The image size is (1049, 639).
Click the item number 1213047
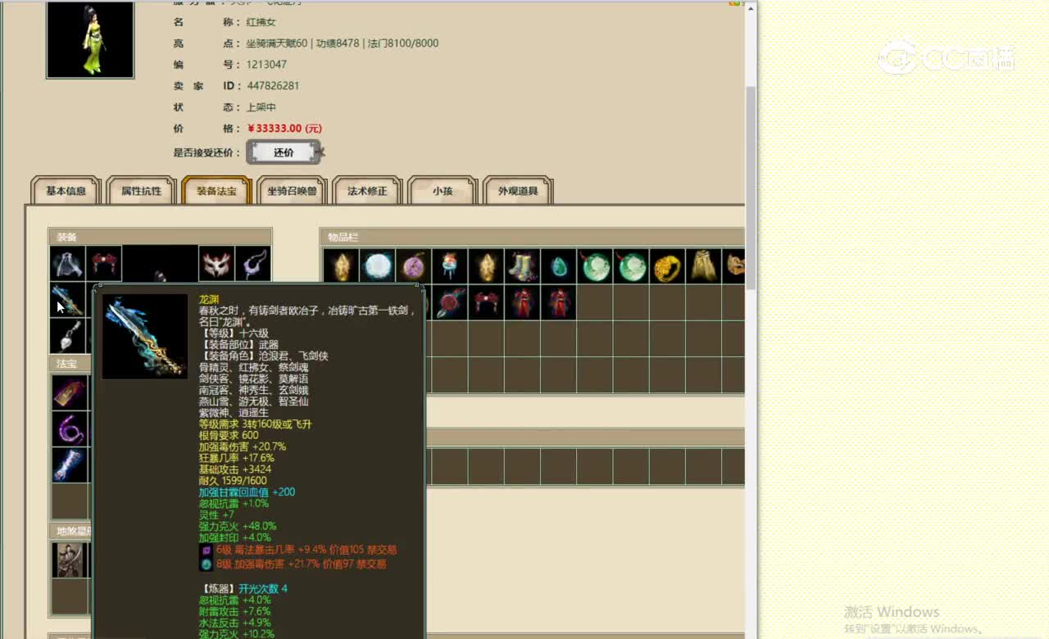point(266,64)
